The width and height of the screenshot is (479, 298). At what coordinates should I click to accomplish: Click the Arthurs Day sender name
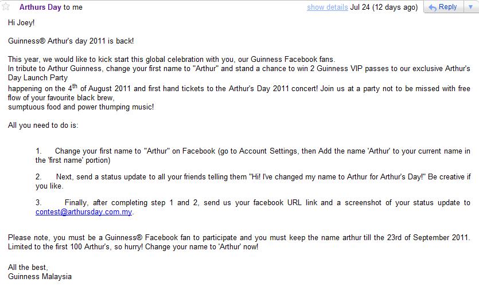(x=40, y=7)
